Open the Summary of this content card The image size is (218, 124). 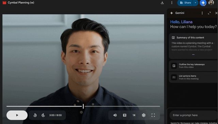click(x=193, y=46)
